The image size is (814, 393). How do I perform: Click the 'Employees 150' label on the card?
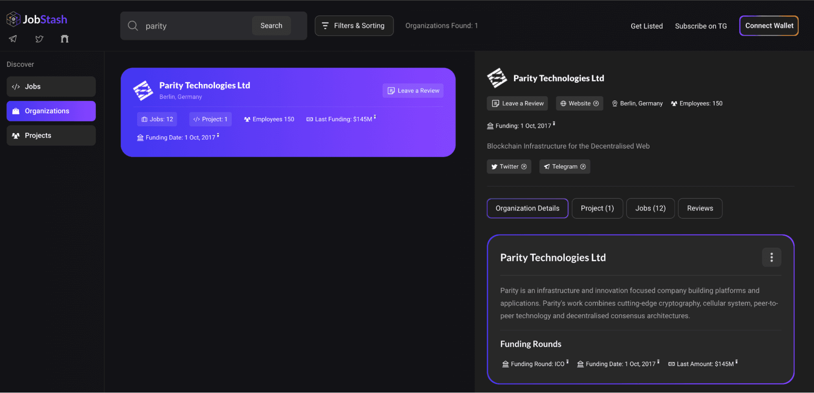pyautogui.click(x=269, y=119)
